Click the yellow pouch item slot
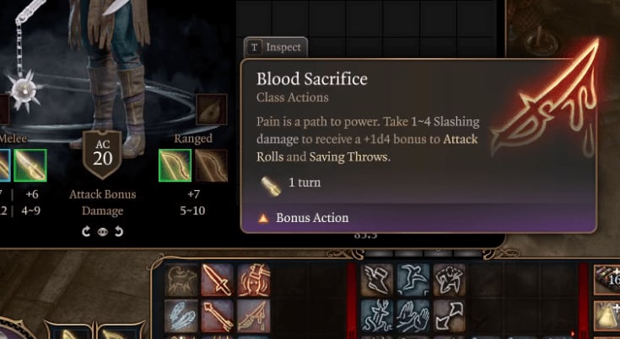Image resolution: width=620 pixels, height=339 pixels. coord(607,316)
